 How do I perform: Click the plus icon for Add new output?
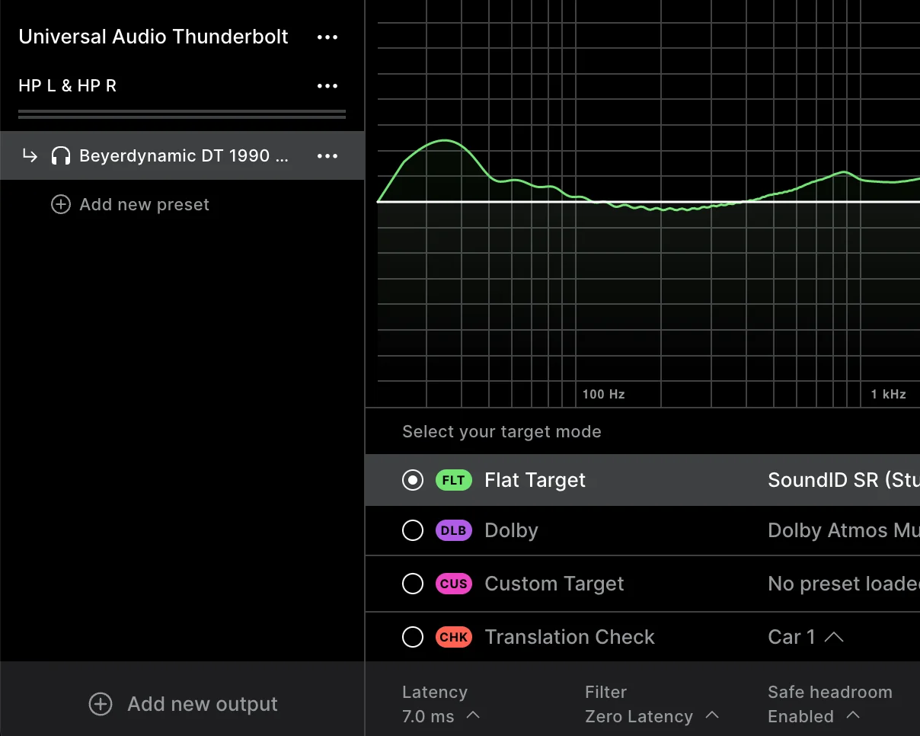point(101,704)
